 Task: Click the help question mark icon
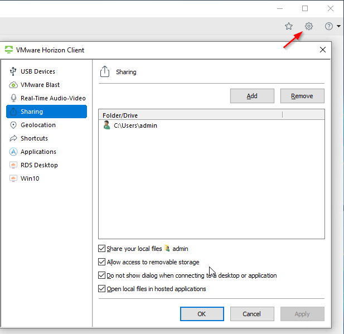click(x=328, y=26)
